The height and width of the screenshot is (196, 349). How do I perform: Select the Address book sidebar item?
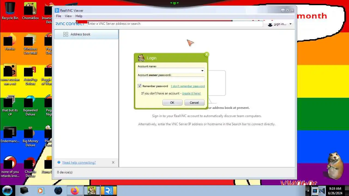coord(86,34)
